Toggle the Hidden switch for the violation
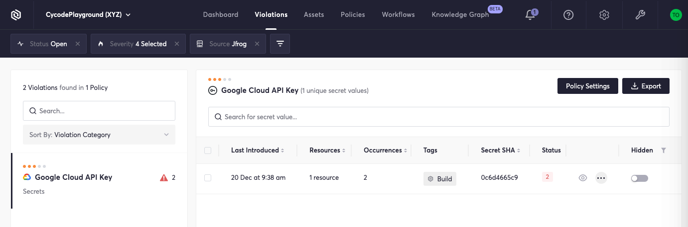This screenshot has height=227, width=688. point(639,178)
